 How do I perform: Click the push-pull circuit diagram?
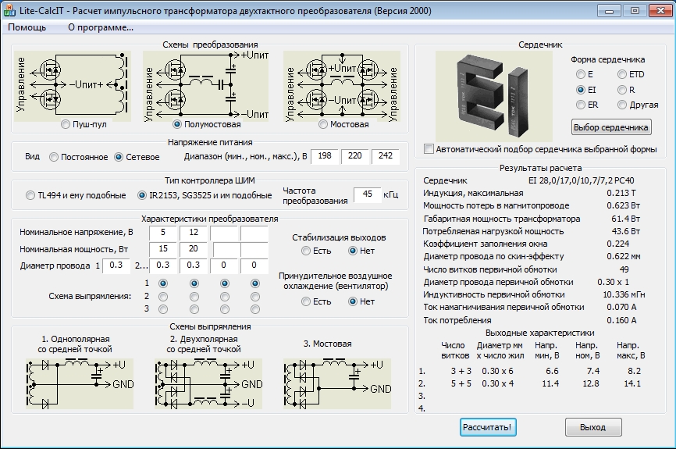(73, 86)
